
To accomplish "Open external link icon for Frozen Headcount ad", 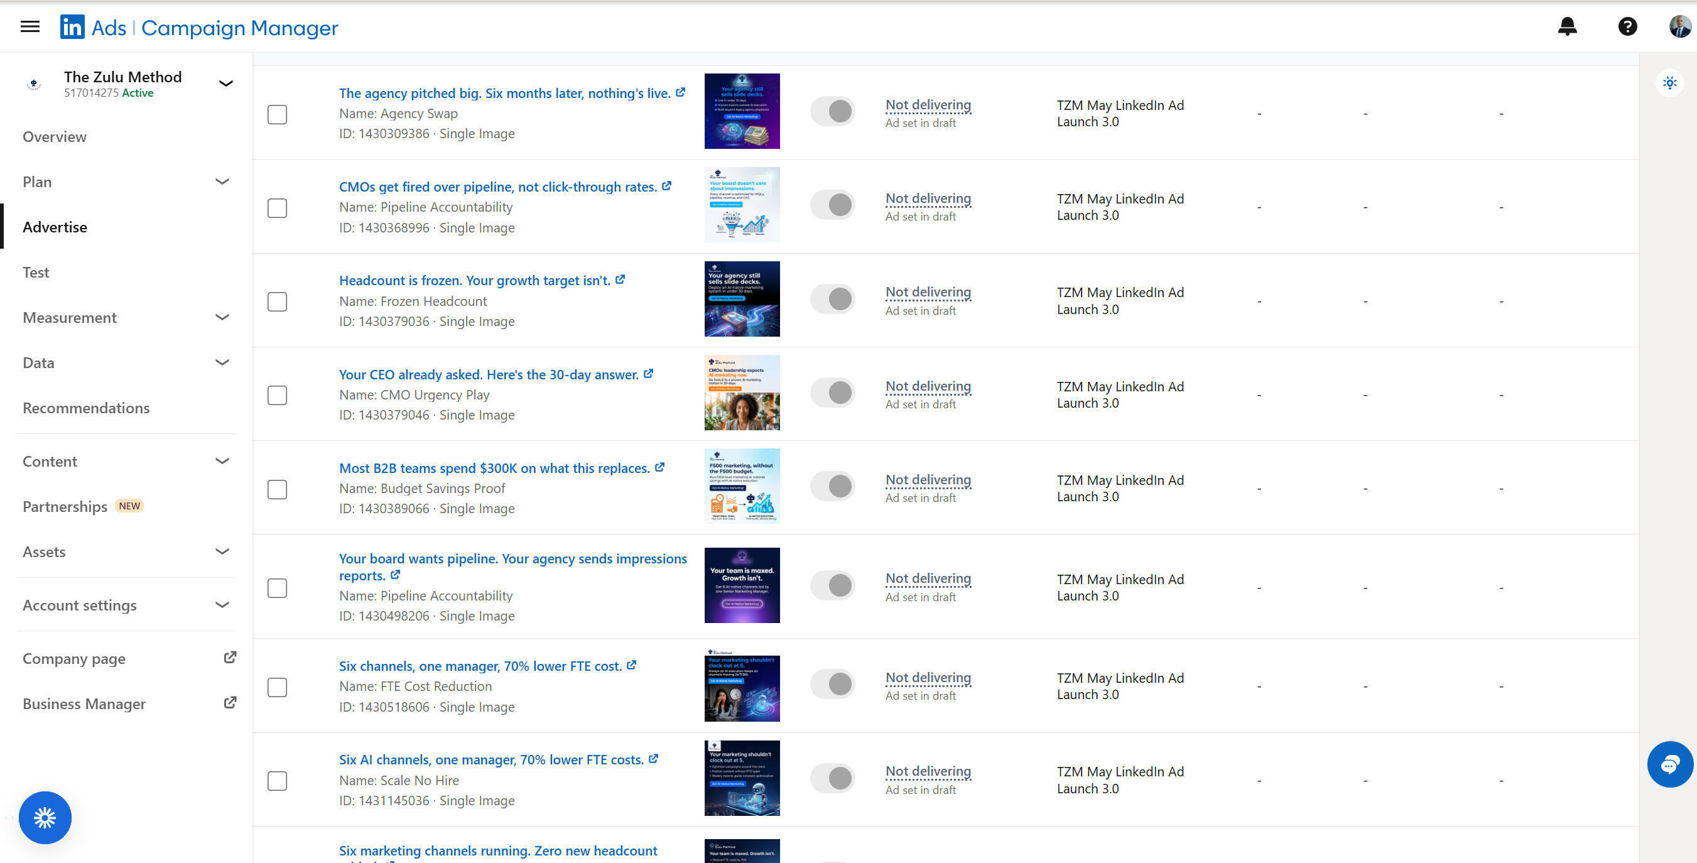I will pyautogui.click(x=620, y=280).
